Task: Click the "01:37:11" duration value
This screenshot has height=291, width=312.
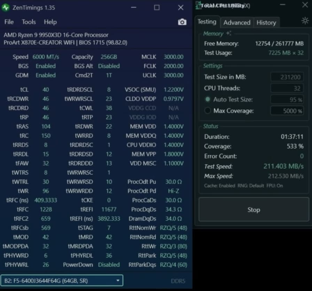Action: click(x=292, y=137)
